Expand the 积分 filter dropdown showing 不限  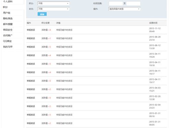[53, 3]
